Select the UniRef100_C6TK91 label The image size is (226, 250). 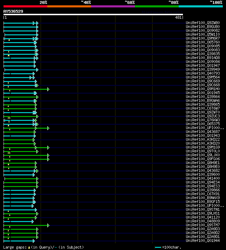203,194
